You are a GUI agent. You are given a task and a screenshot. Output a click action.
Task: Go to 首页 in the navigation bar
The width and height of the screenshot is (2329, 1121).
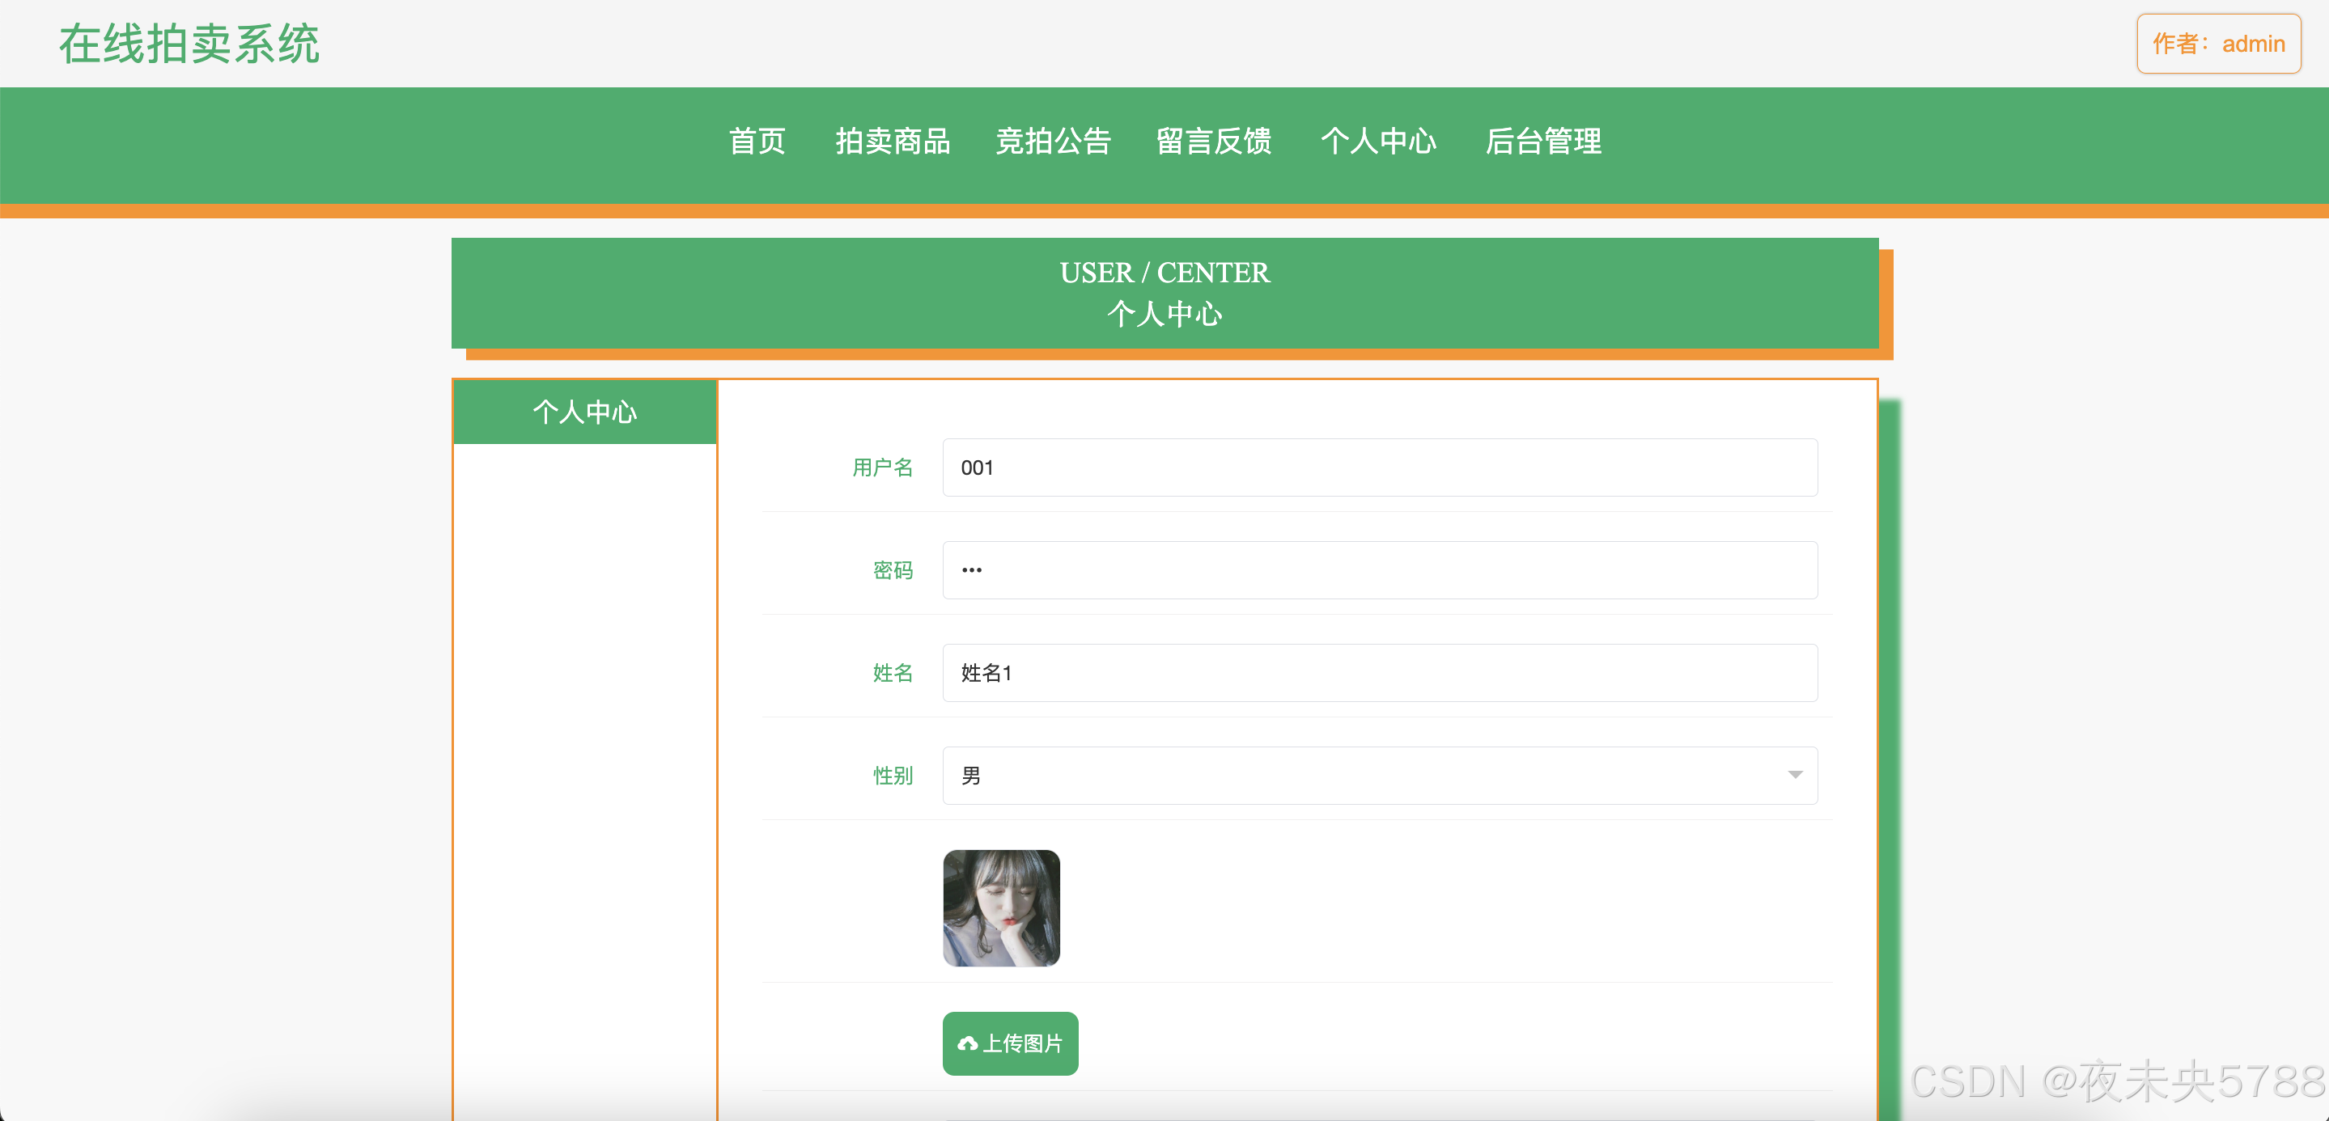(x=757, y=141)
